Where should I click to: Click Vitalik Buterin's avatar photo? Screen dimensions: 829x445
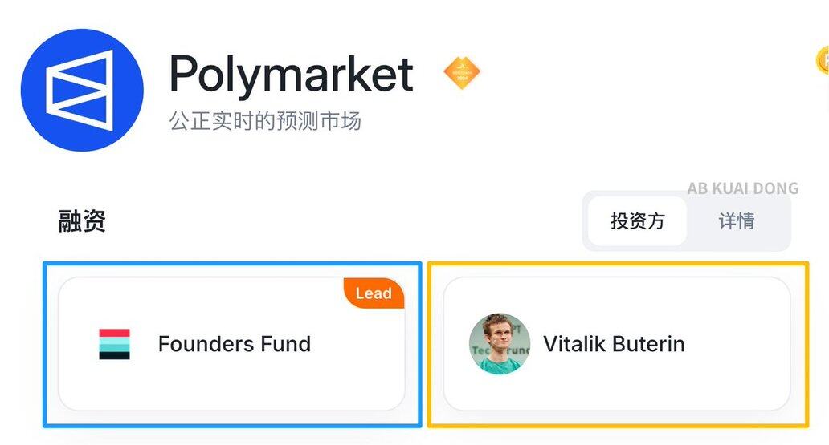(x=500, y=344)
